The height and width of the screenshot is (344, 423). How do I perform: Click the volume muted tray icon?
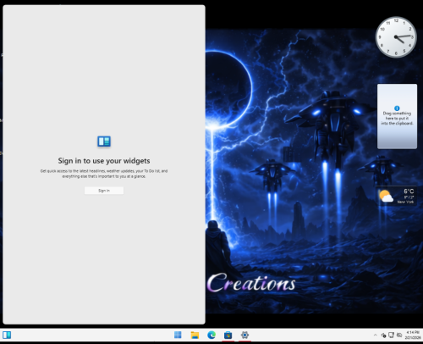[383, 336]
